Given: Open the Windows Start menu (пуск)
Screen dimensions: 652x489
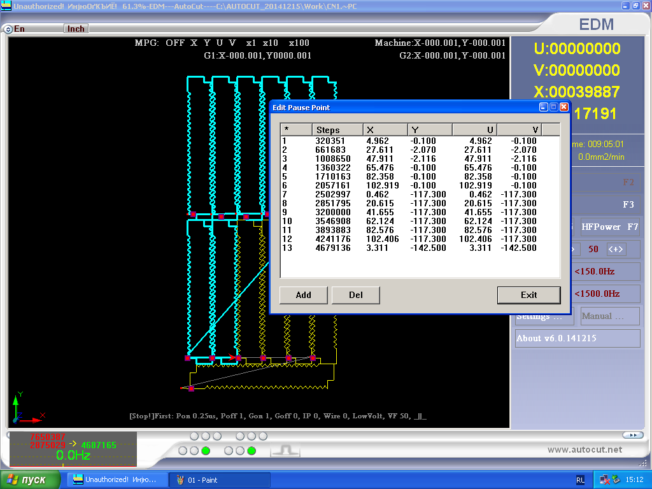Looking at the screenshot, I should pyautogui.click(x=31, y=479).
